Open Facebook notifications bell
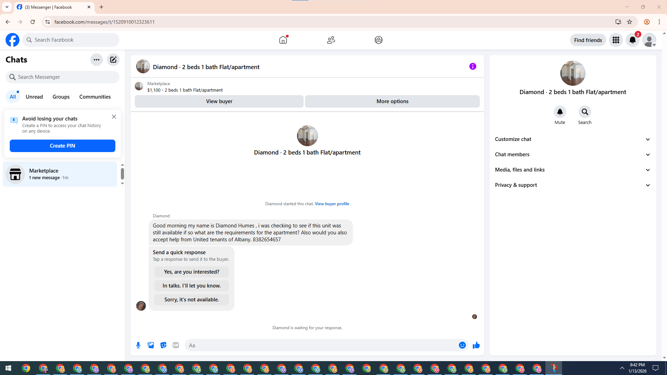This screenshot has height=375, width=667. click(632, 40)
